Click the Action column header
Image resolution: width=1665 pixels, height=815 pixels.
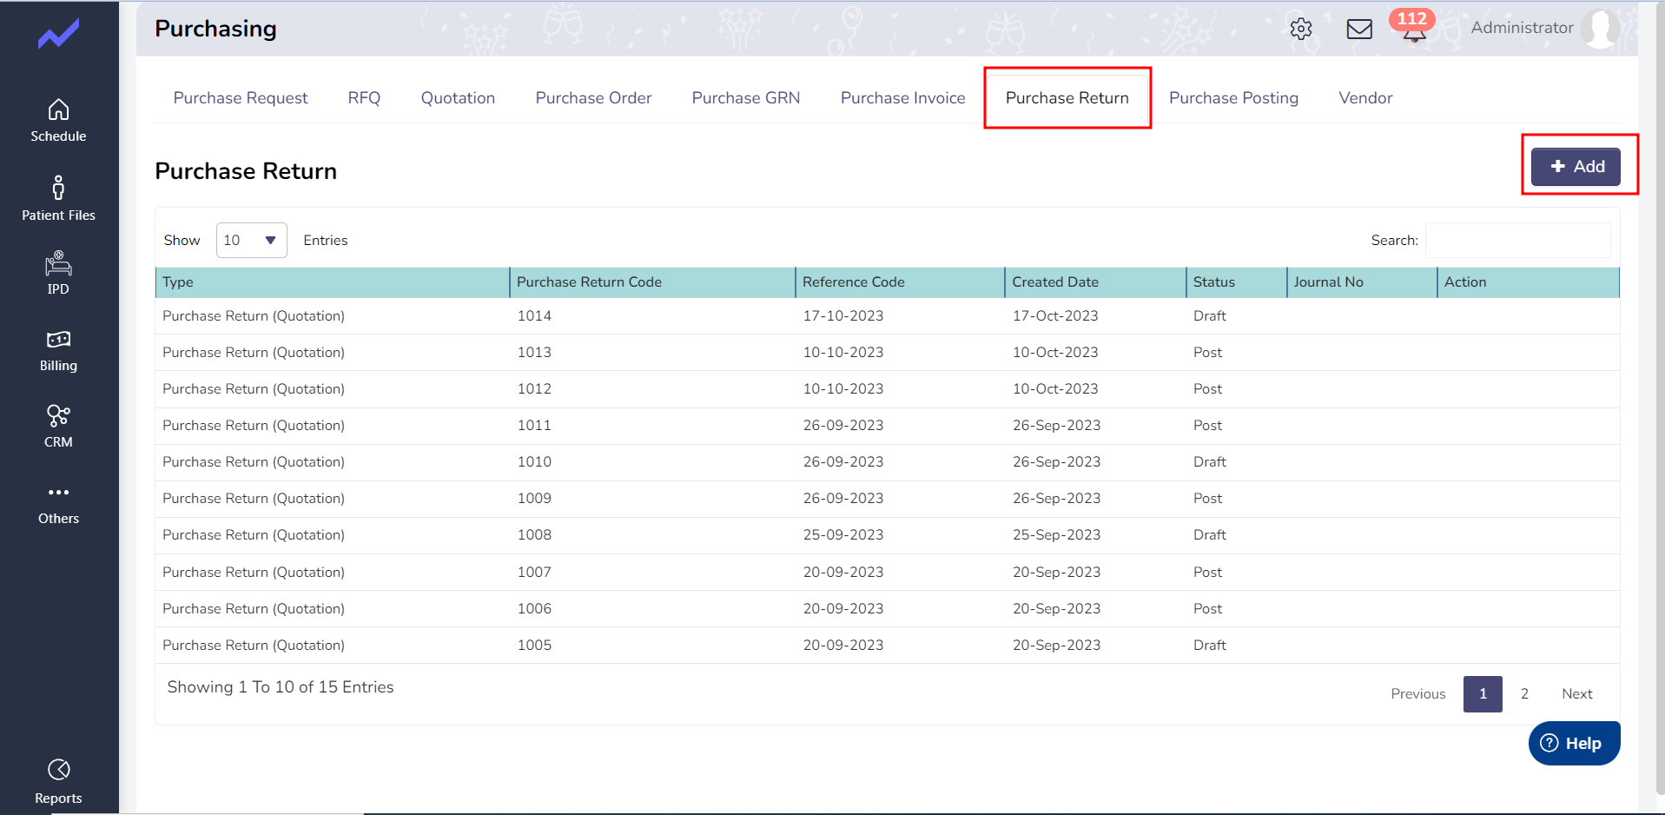pyautogui.click(x=1529, y=282)
